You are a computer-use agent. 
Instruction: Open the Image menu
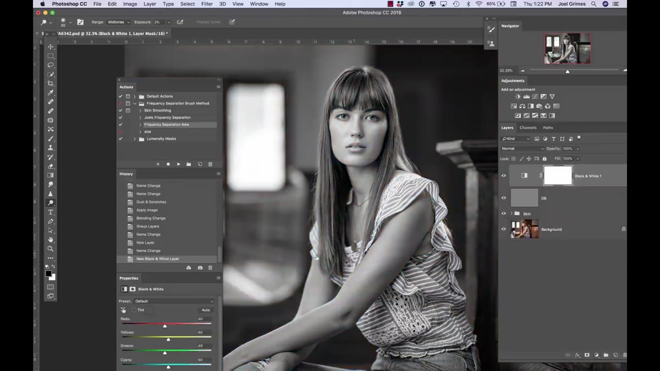[x=130, y=4]
